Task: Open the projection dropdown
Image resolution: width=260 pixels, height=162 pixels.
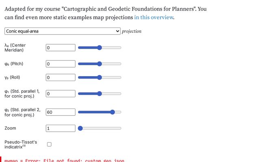Action: 63,31
